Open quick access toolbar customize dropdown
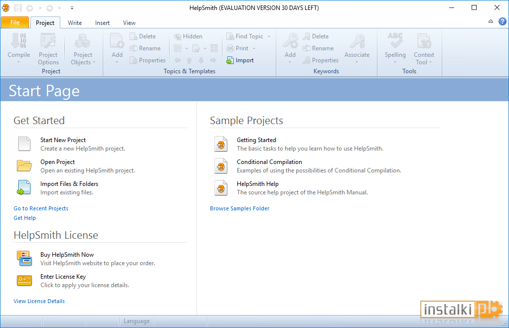Screen dimensions: 509x328 point(72,8)
